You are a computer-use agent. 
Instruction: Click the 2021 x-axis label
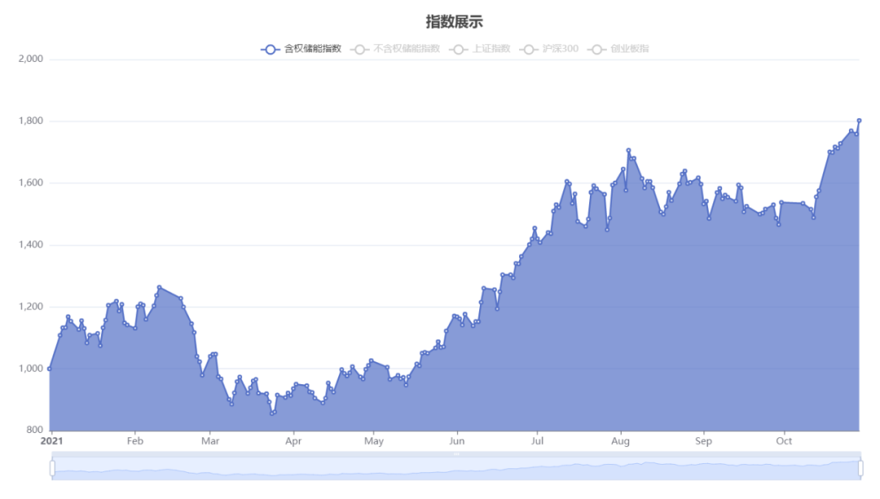pos(51,441)
